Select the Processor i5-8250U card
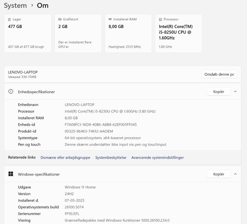 (178, 33)
